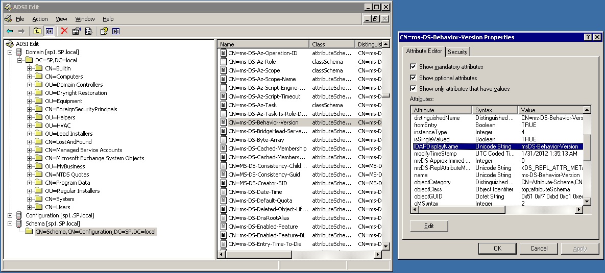Open the File menu
The image size is (605, 273).
pyautogui.click(x=20, y=19)
